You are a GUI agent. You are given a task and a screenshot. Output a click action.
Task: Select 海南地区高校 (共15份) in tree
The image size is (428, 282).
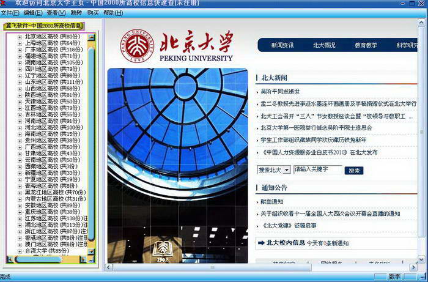(x=53, y=134)
